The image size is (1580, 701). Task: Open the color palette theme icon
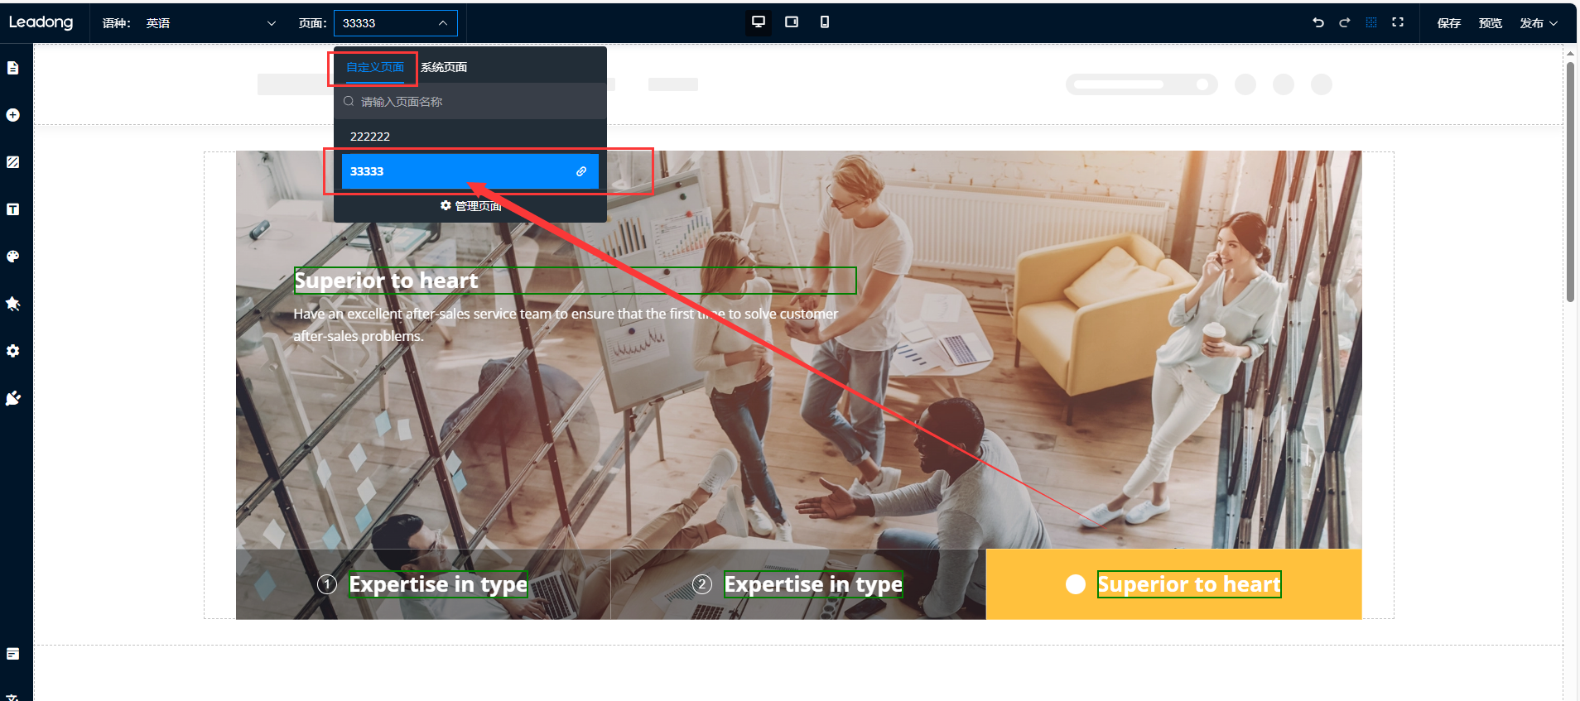tap(13, 257)
